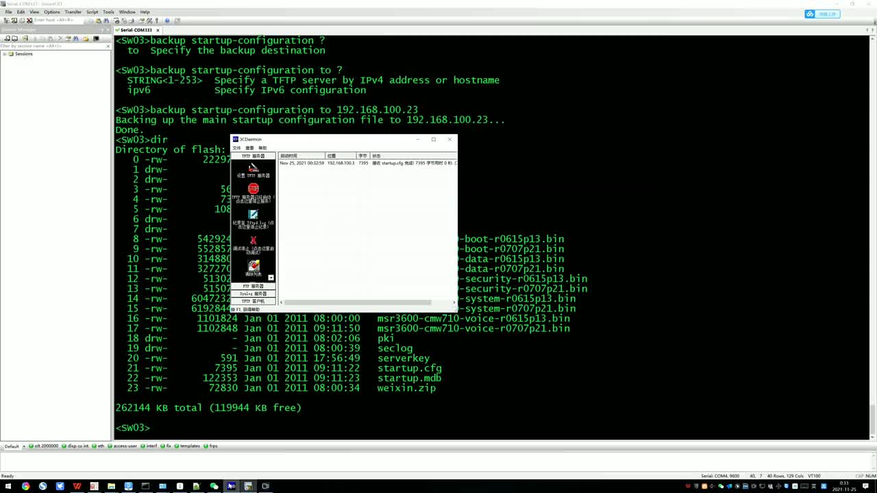
Task: Open the Window menu
Action: [x=127, y=12]
